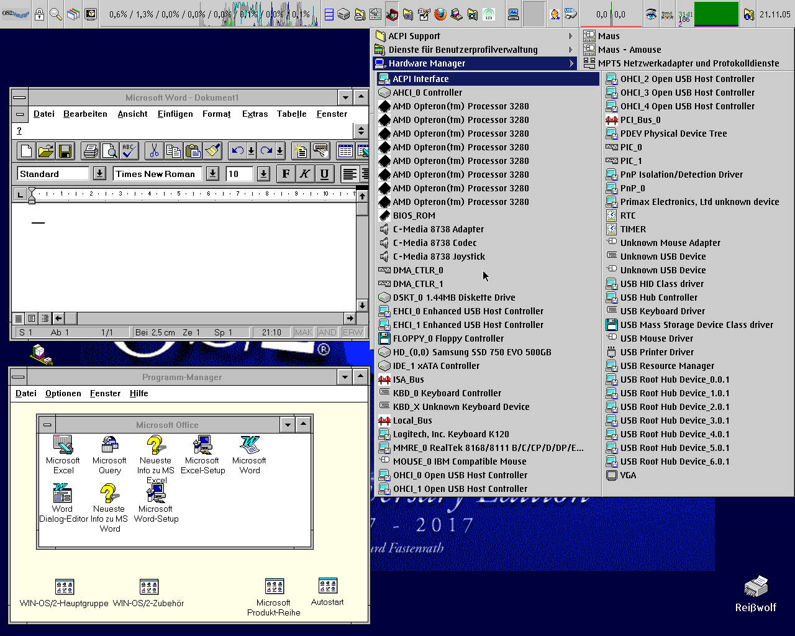Viewport: 795px width, 636px height.
Task: Click the Cut scissors icon in Word
Action: pyautogui.click(x=155, y=151)
